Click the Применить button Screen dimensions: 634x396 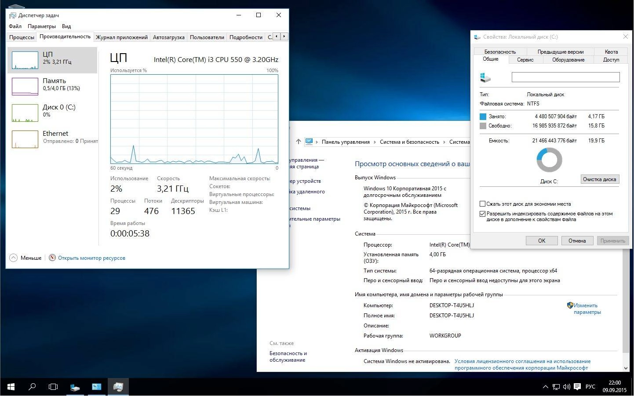click(x=612, y=241)
